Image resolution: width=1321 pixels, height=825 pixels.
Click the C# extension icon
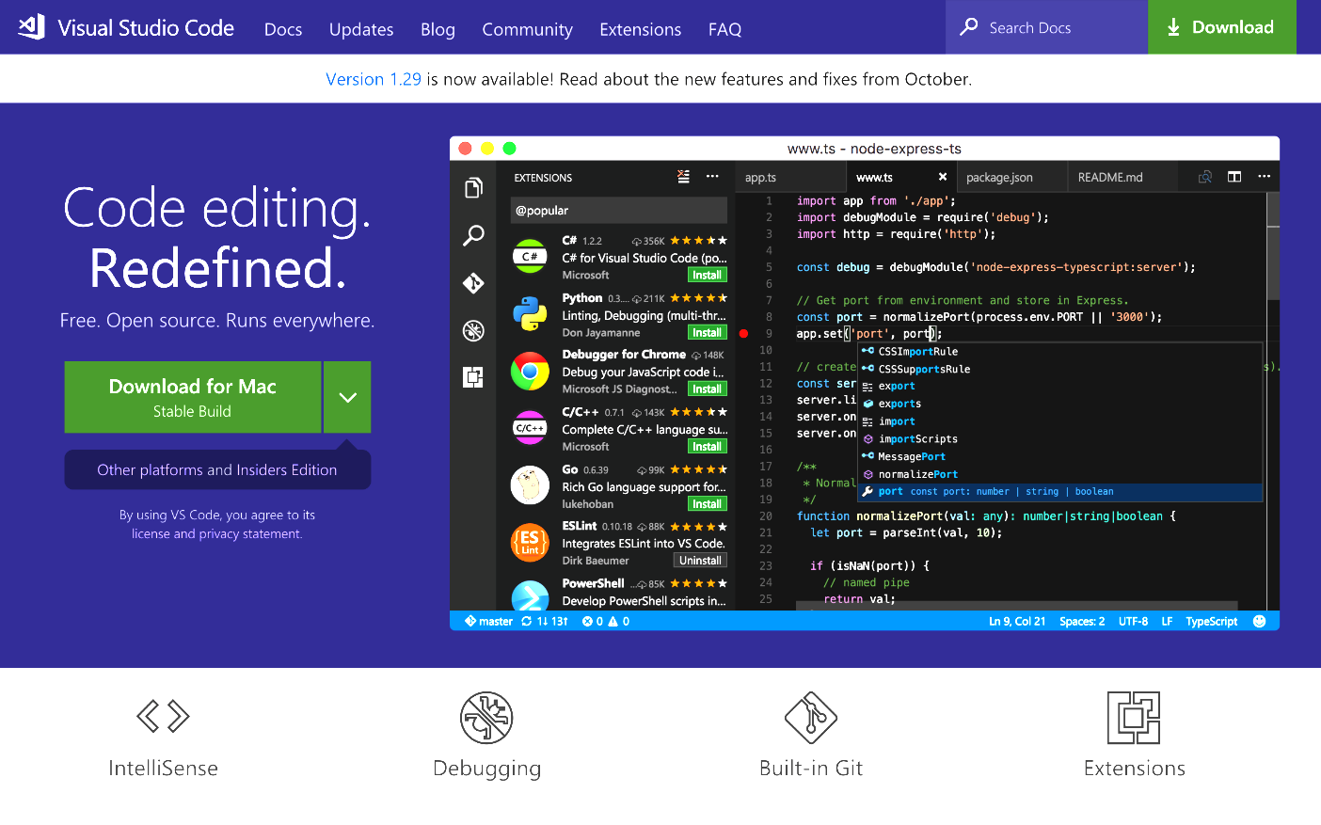[x=530, y=257]
